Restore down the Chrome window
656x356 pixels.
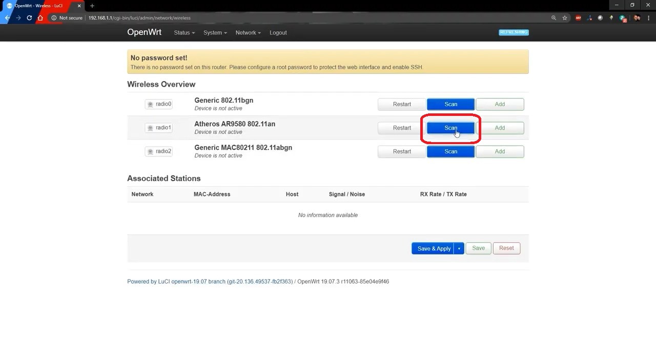pos(632,5)
